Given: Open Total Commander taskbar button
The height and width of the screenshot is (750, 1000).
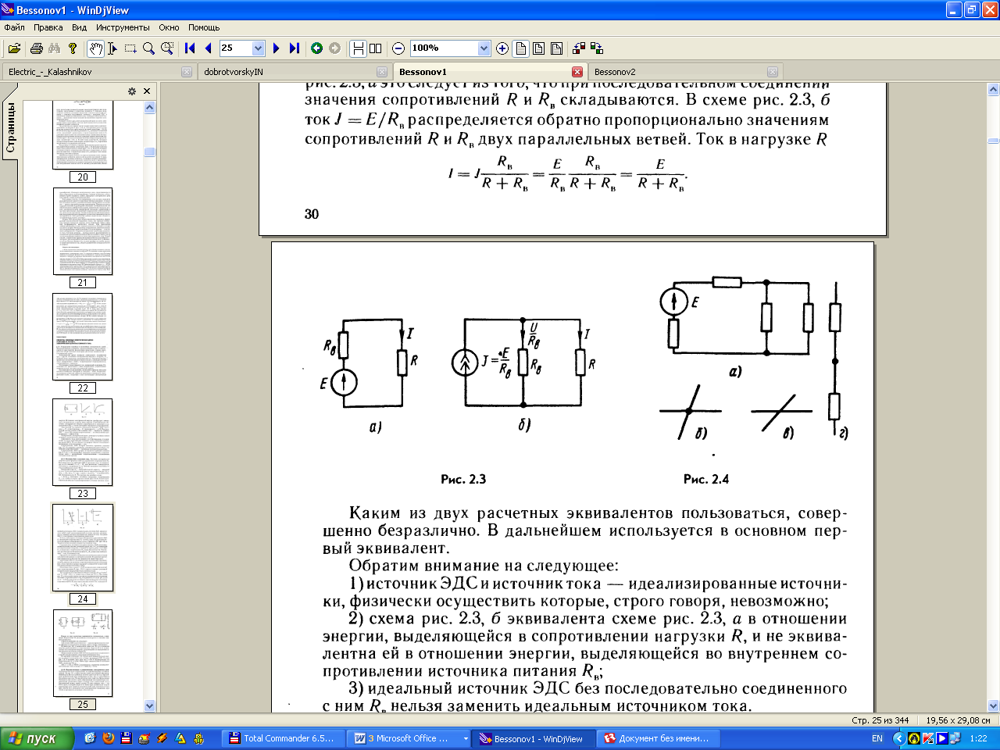Looking at the screenshot, I should point(284,738).
